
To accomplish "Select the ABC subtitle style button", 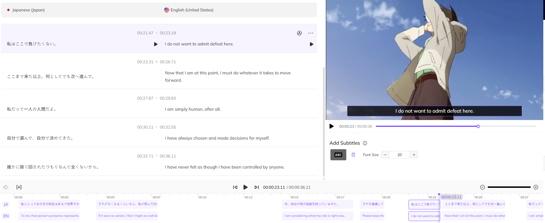I will [338, 155].
